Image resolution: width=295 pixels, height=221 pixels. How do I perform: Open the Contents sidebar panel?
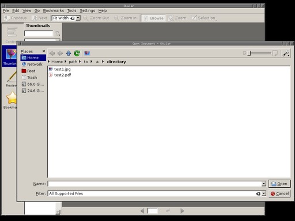point(12,35)
